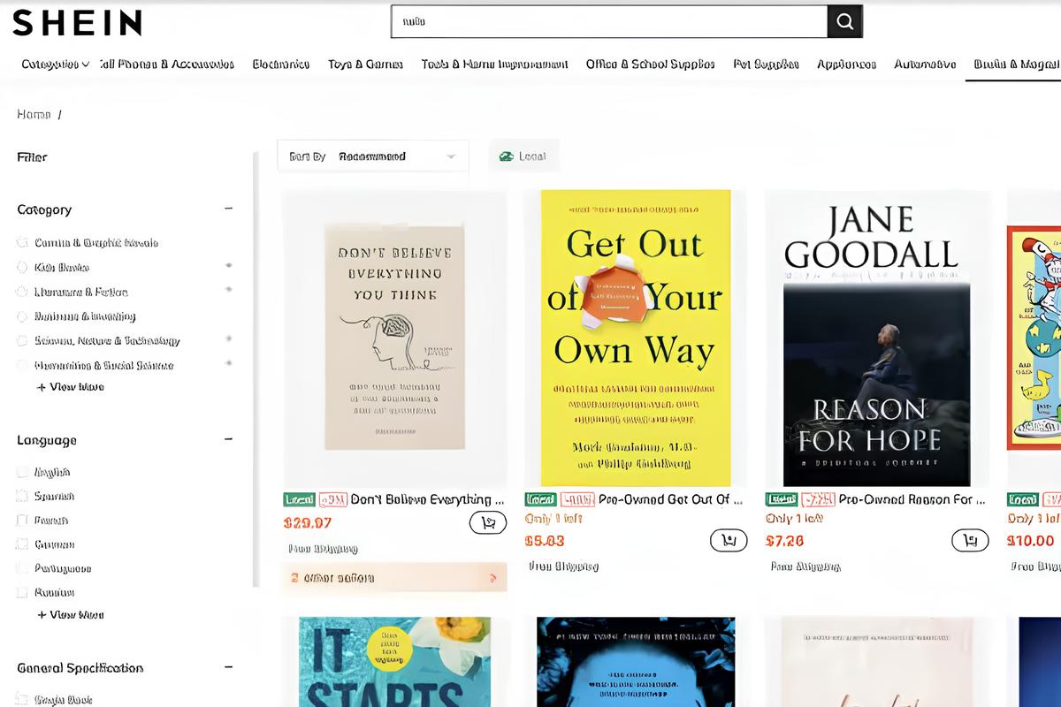Viewport: 1061px width, 707px height.
Task: Open the Sort By Recommend dropdown
Action: 372,156
